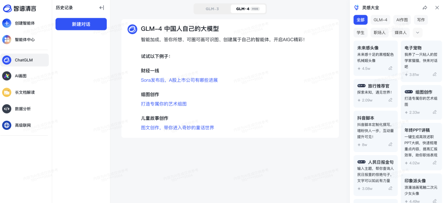Open the 智能体中心 menu label
This screenshot has height=203, width=444.
click(x=25, y=39)
